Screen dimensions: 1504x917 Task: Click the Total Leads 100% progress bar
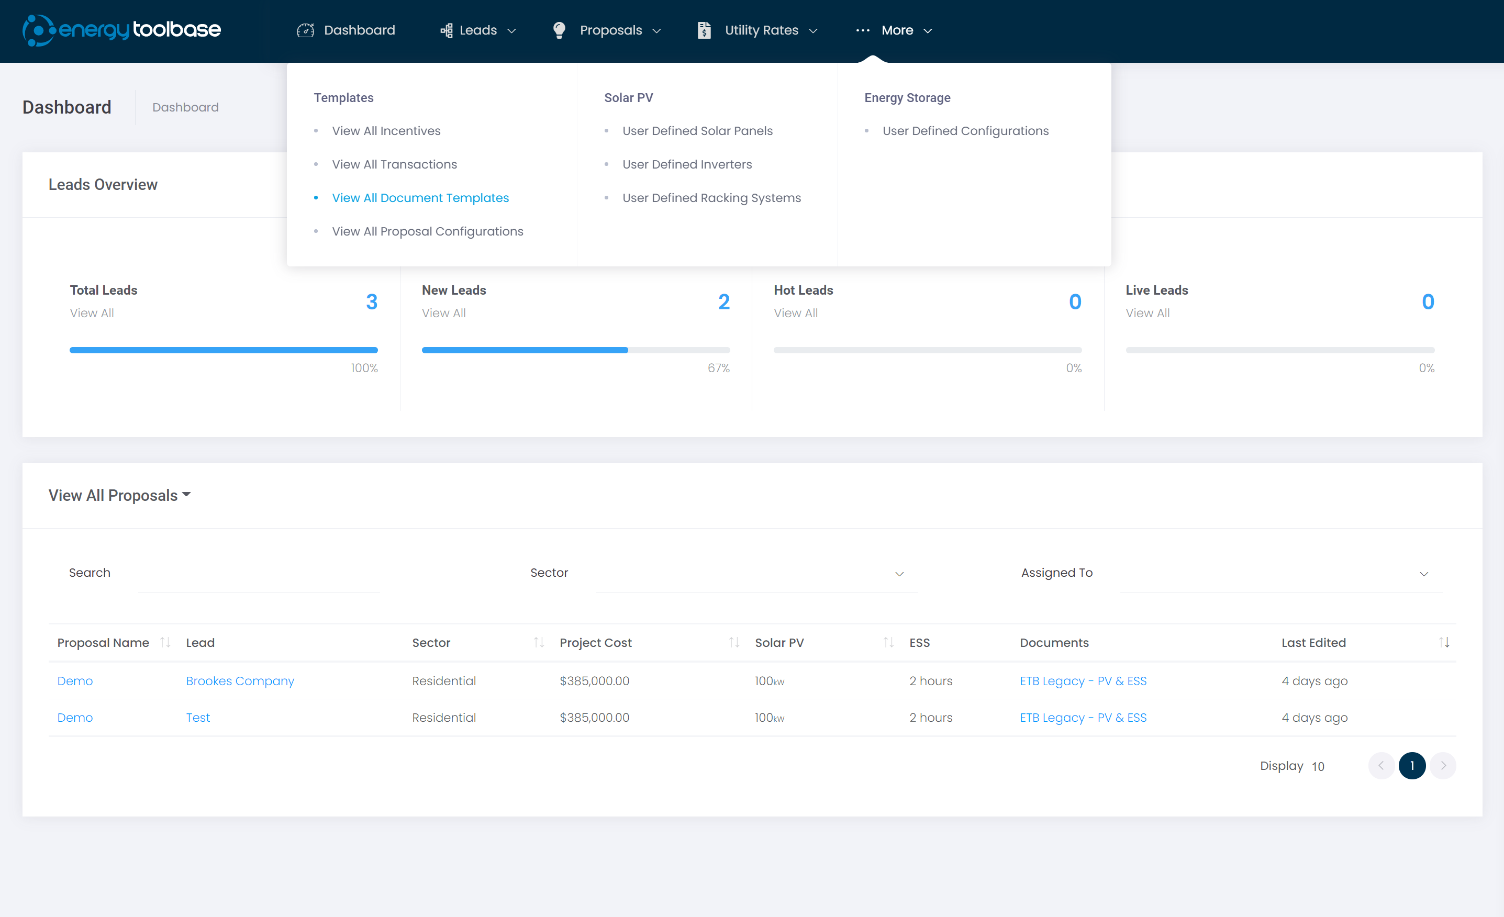point(224,350)
